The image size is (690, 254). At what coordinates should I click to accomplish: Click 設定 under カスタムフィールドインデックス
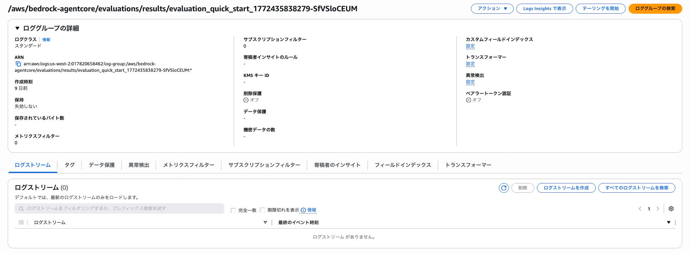470,46
